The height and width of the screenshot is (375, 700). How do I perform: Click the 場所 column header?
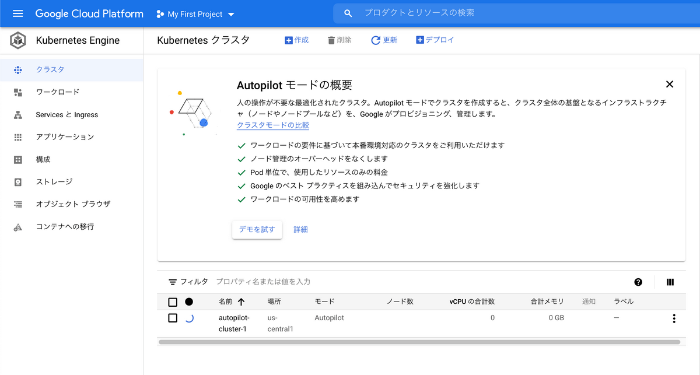click(274, 302)
